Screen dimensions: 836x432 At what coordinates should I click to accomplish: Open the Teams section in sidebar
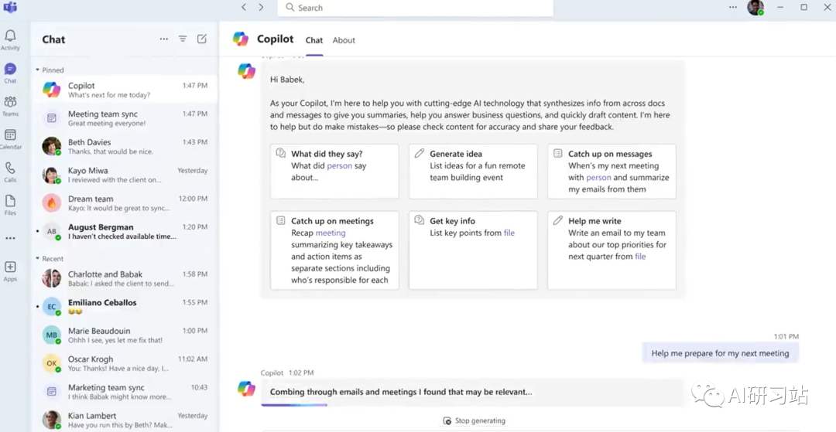coord(10,107)
